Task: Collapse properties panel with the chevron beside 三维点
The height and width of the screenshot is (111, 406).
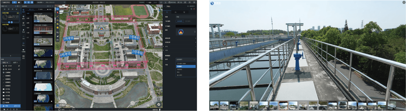Action: [x=164, y=6]
